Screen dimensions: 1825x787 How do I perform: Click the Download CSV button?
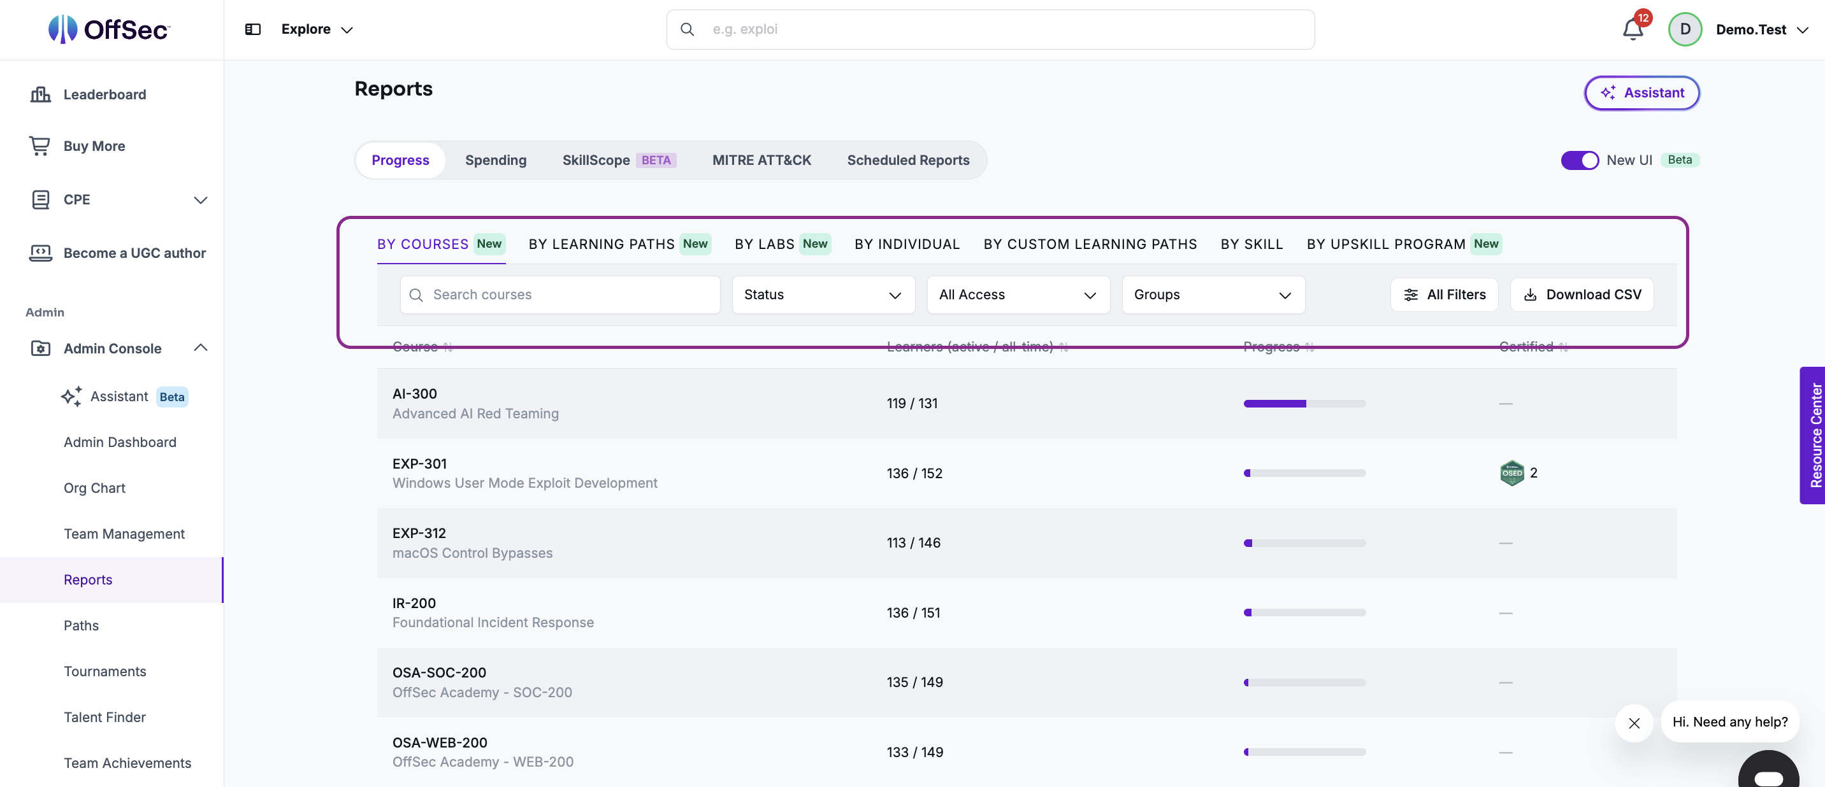[1582, 294]
